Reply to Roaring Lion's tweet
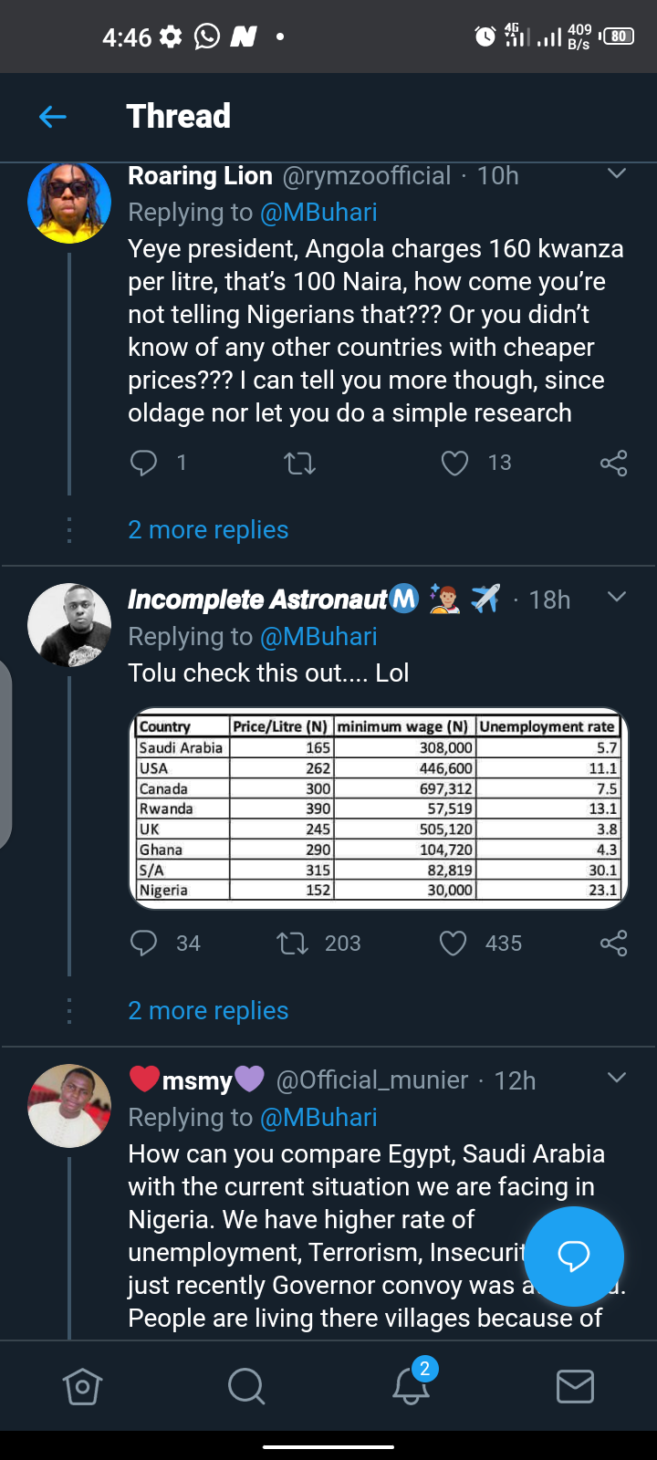Image resolution: width=657 pixels, height=1460 pixels. point(144,464)
